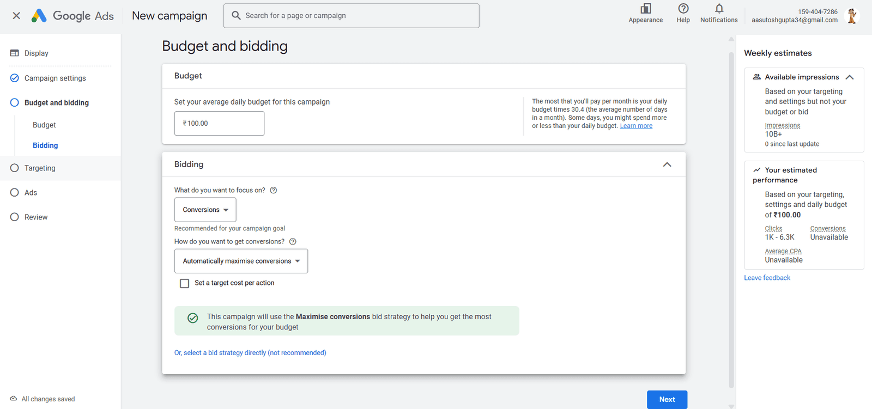
Task: Open the Conversions focus dropdown
Action: click(205, 210)
